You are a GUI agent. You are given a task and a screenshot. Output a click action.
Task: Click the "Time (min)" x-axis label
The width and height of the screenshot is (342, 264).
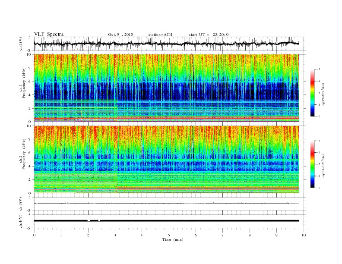click(173, 239)
